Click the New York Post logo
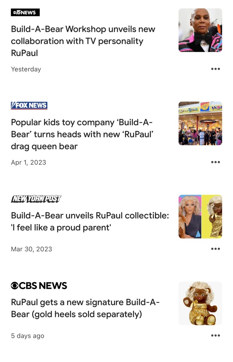Image resolution: width=233 pixels, height=362 pixels. click(36, 199)
